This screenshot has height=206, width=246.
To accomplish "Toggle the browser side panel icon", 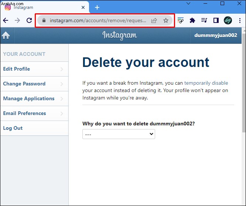I will tap(216, 20).
